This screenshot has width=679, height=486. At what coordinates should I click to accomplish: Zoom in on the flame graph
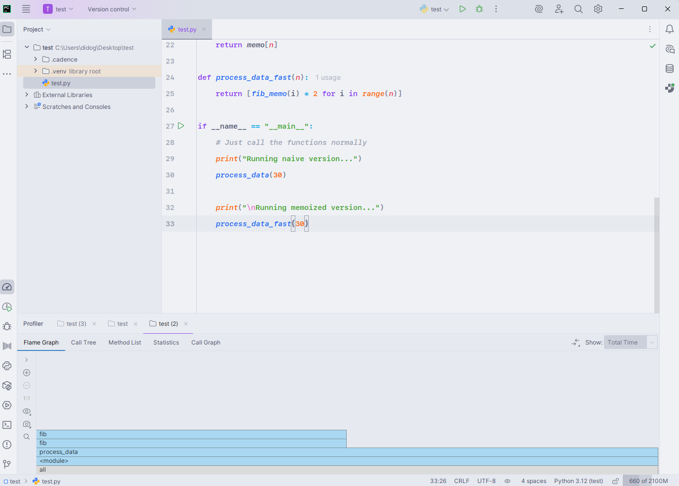click(x=27, y=373)
